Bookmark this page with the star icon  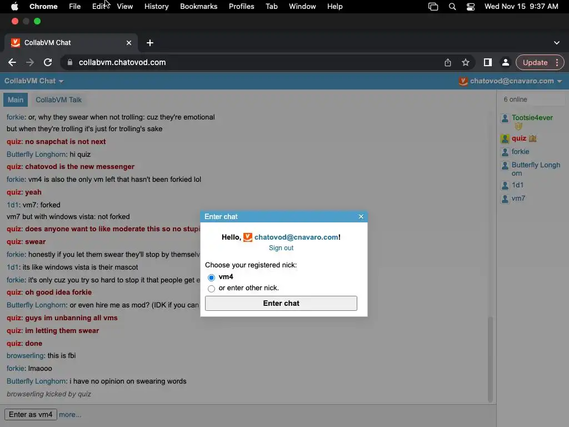[466, 62]
